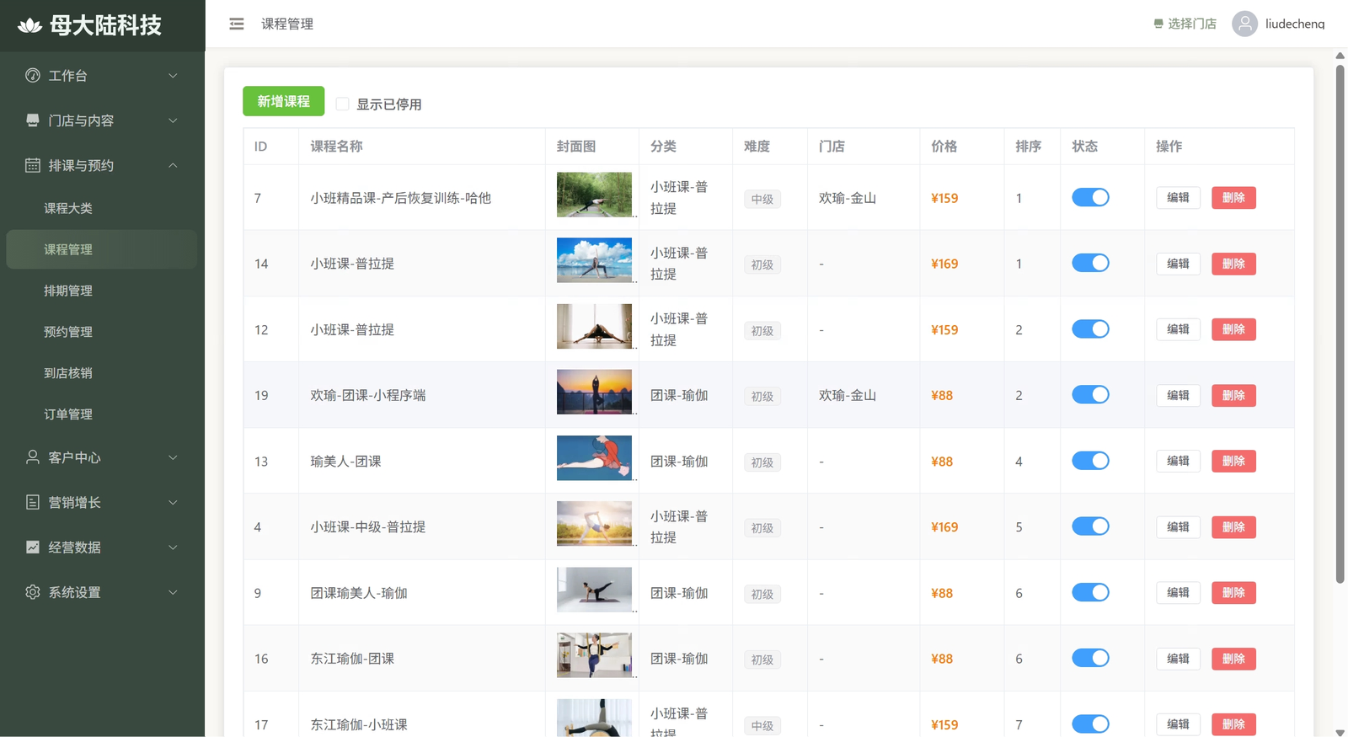Open the 预约管理 submenu item
Image resolution: width=1348 pixels, height=737 pixels.
pos(102,332)
